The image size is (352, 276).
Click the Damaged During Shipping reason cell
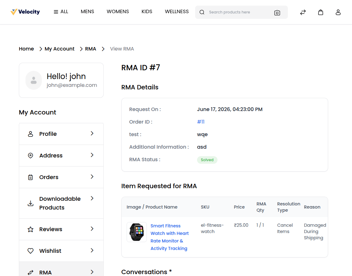click(x=315, y=231)
